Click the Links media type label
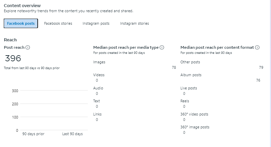This screenshot has height=147, width=271. click(x=97, y=114)
